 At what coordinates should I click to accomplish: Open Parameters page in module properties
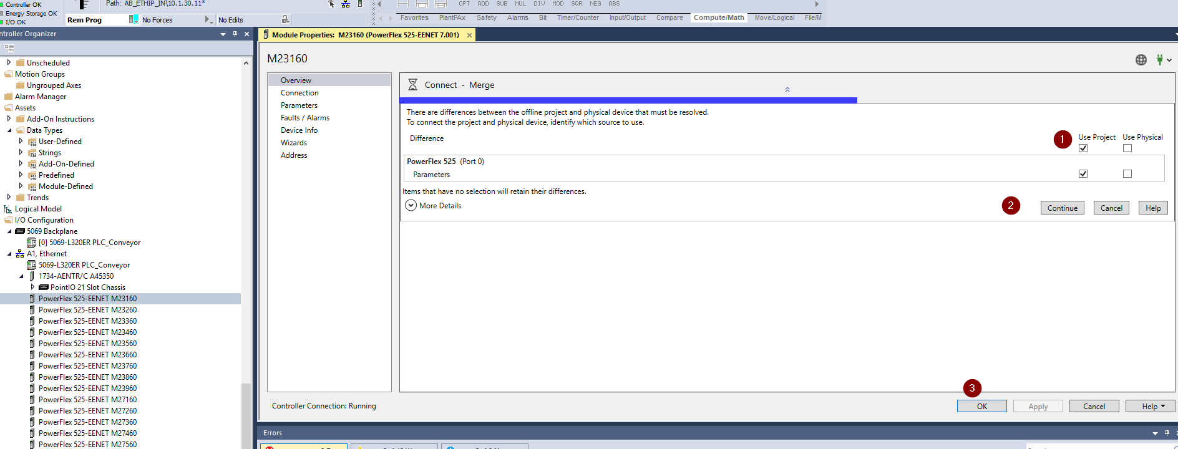[299, 105]
